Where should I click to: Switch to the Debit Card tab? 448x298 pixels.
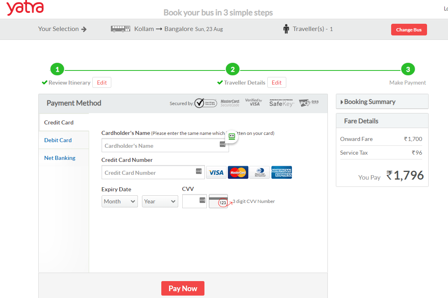(x=64, y=140)
